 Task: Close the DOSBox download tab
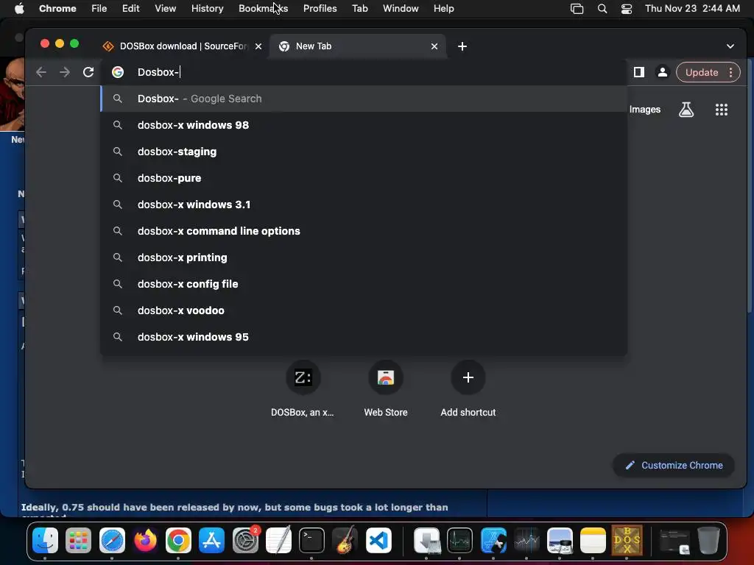tap(258, 46)
